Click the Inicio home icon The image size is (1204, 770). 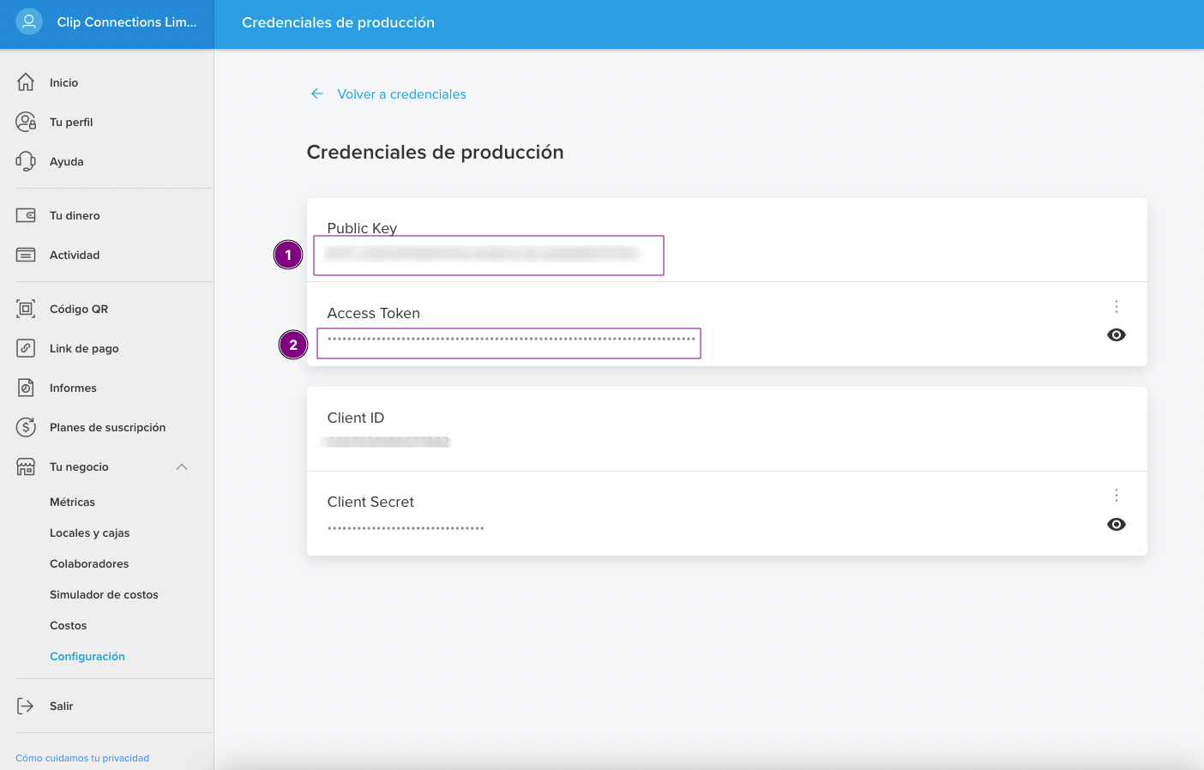[x=26, y=82]
